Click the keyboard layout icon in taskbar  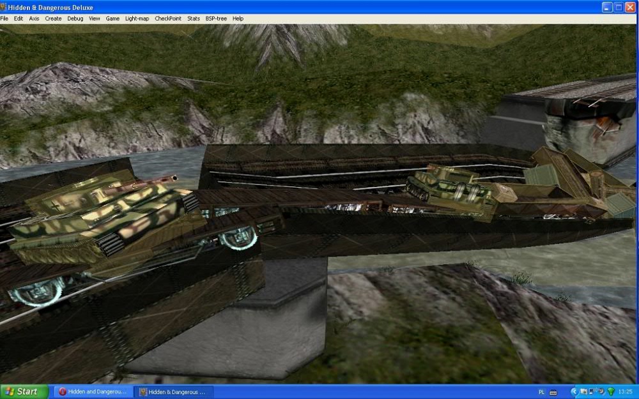(x=553, y=392)
